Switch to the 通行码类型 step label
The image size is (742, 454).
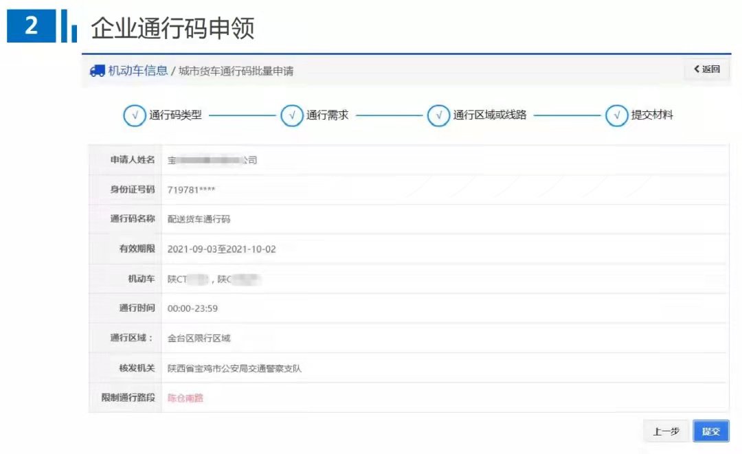[x=176, y=115]
